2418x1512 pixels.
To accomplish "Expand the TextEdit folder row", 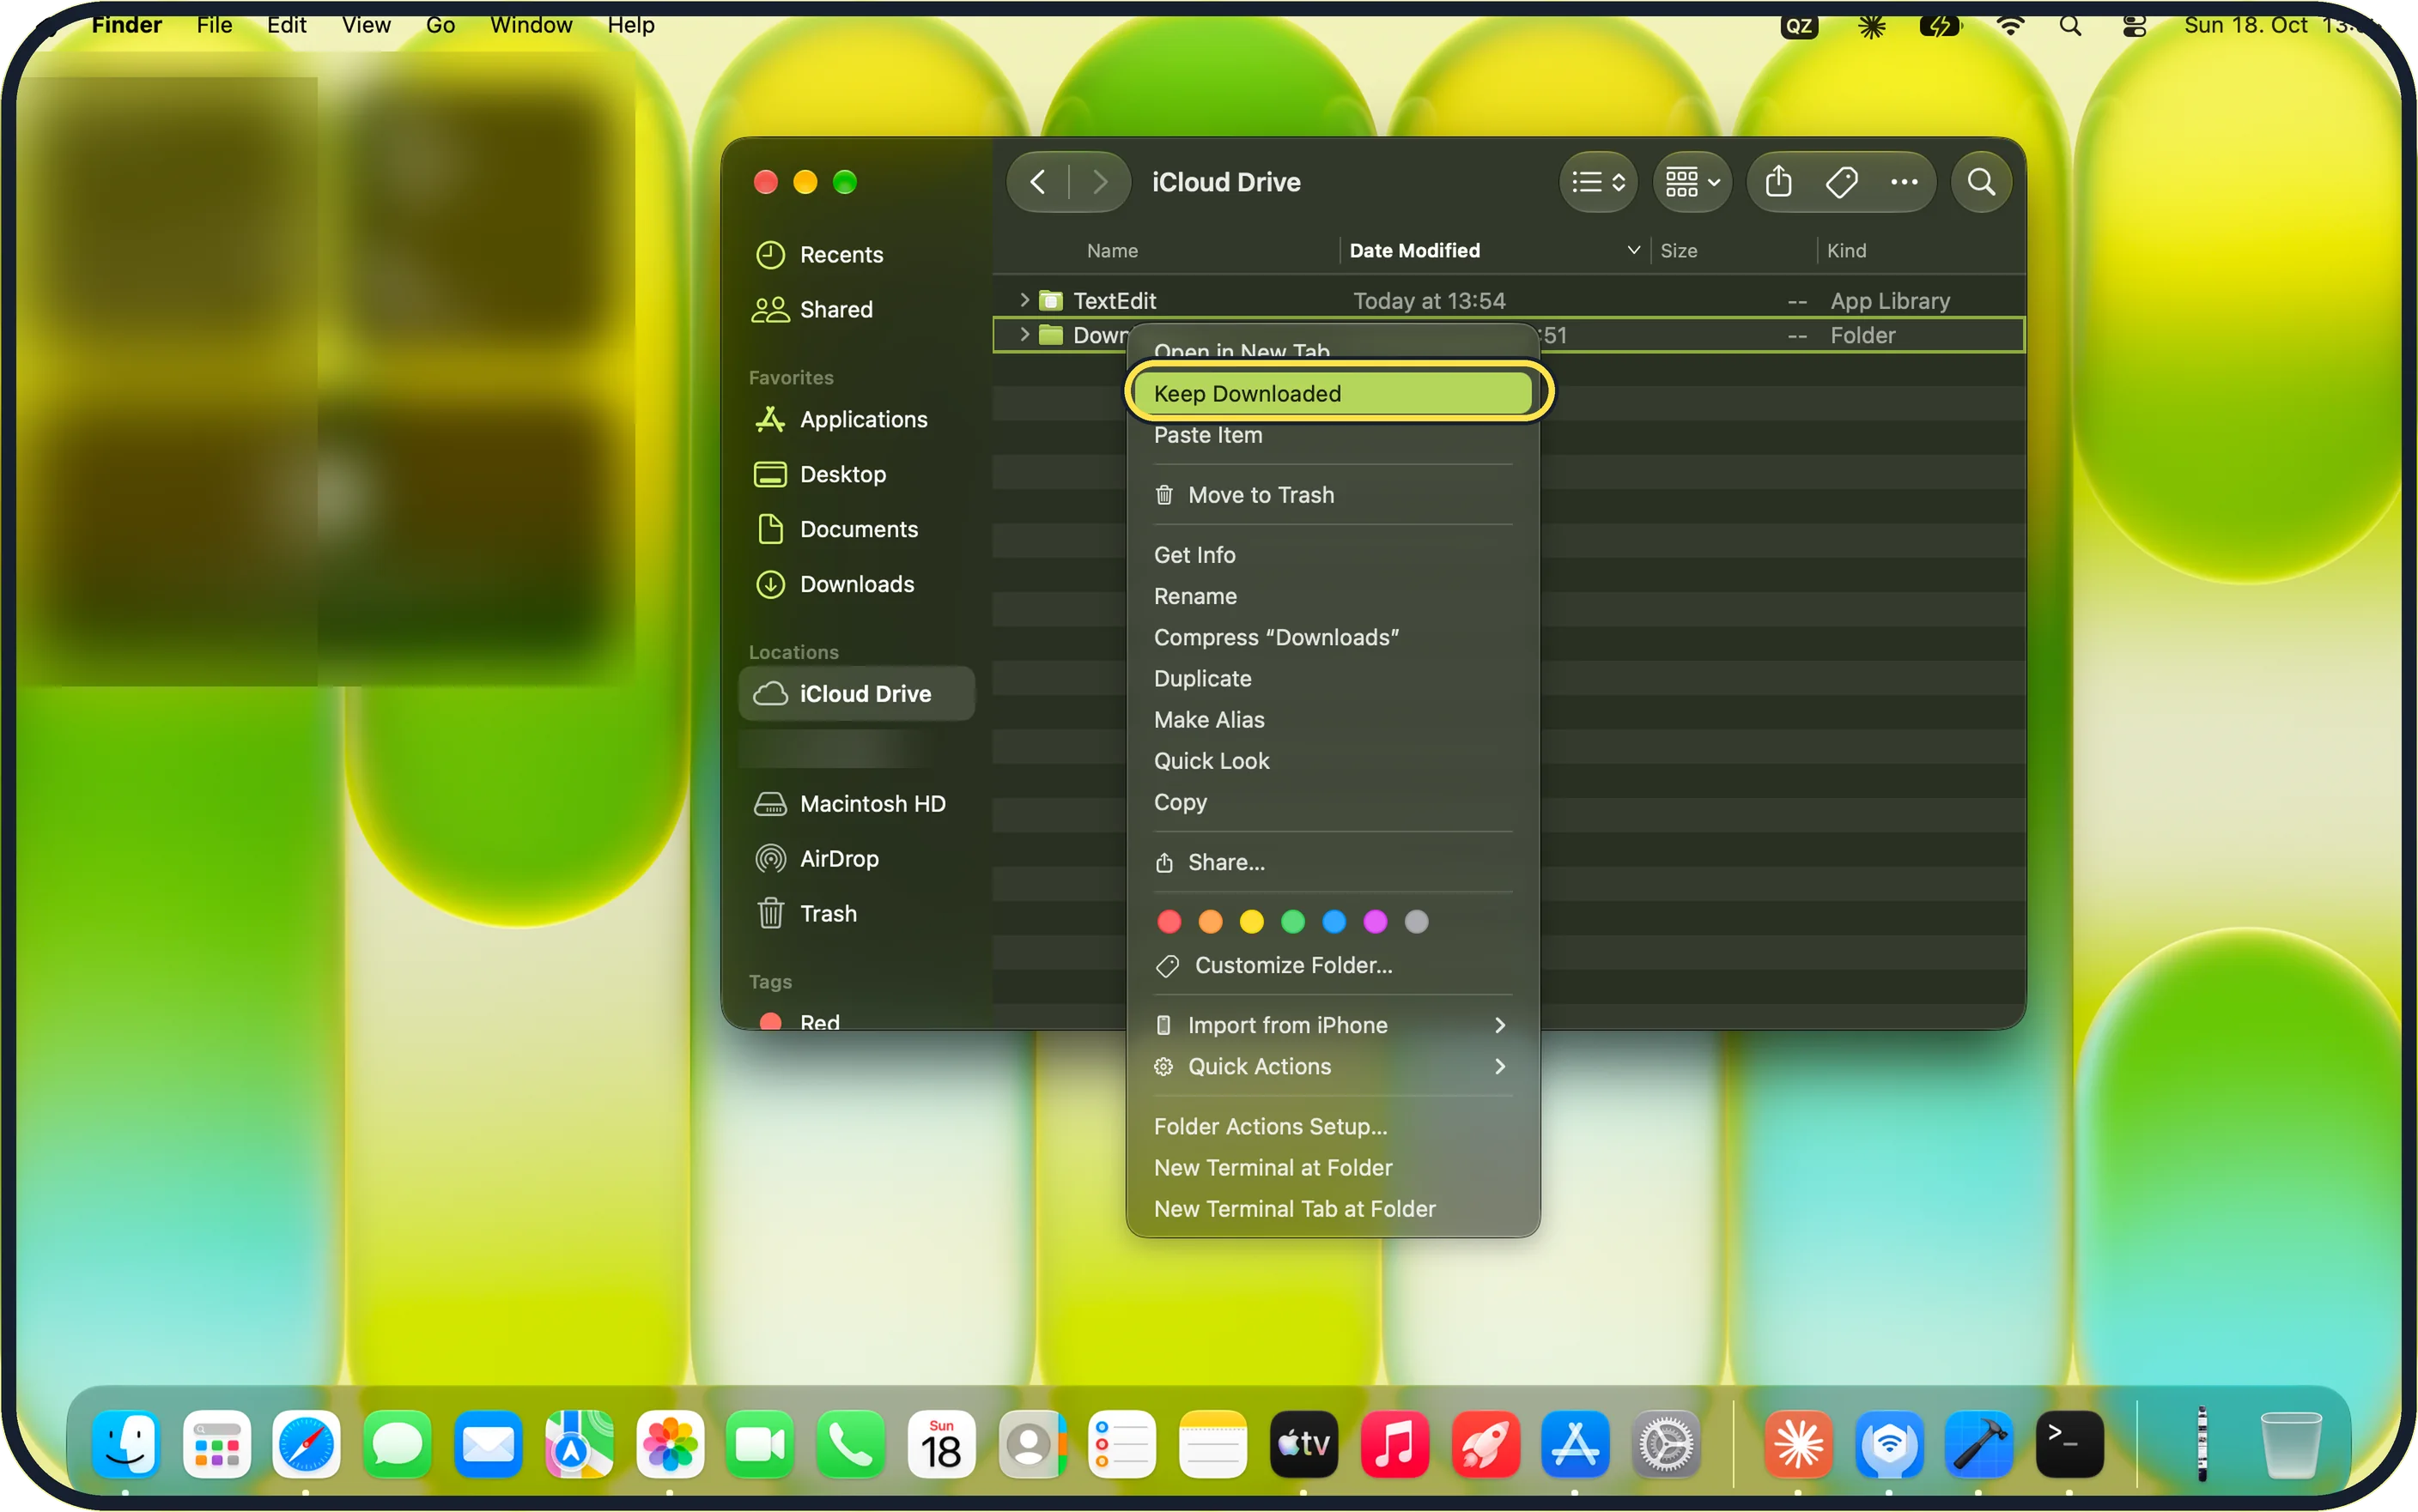I will [1024, 300].
